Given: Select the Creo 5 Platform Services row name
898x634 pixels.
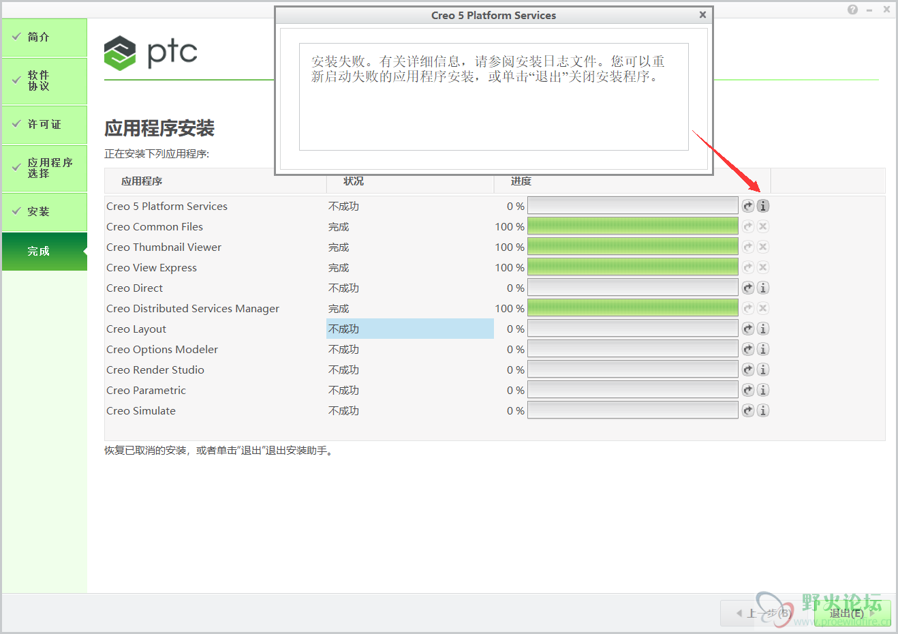Looking at the screenshot, I should tap(167, 206).
